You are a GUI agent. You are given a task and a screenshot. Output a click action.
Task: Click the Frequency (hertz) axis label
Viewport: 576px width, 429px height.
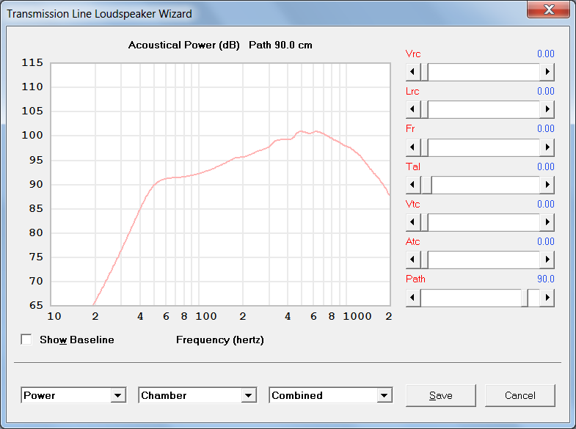[219, 340]
